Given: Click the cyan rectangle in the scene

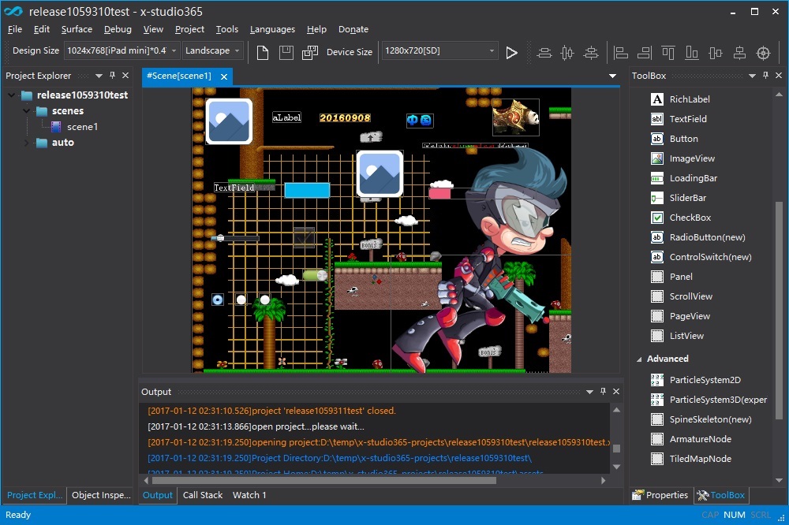Looking at the screenshot, I should click(x=307, y=190).
